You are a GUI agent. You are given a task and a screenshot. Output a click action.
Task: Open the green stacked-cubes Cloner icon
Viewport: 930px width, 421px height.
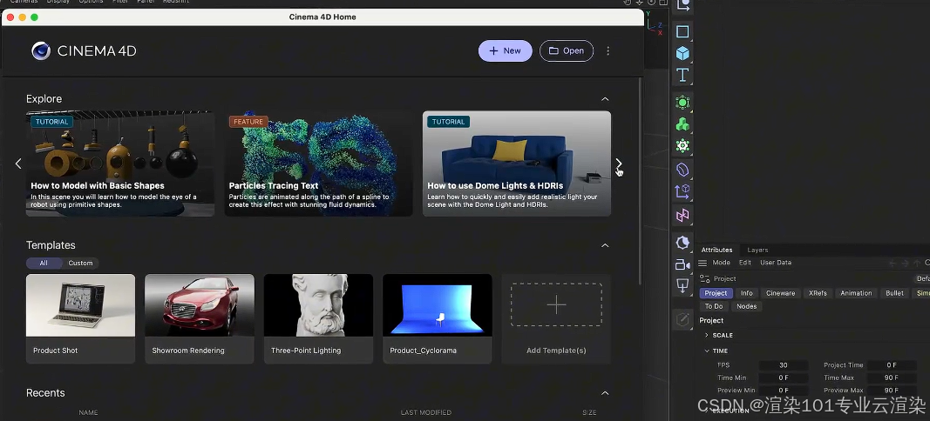682,124
